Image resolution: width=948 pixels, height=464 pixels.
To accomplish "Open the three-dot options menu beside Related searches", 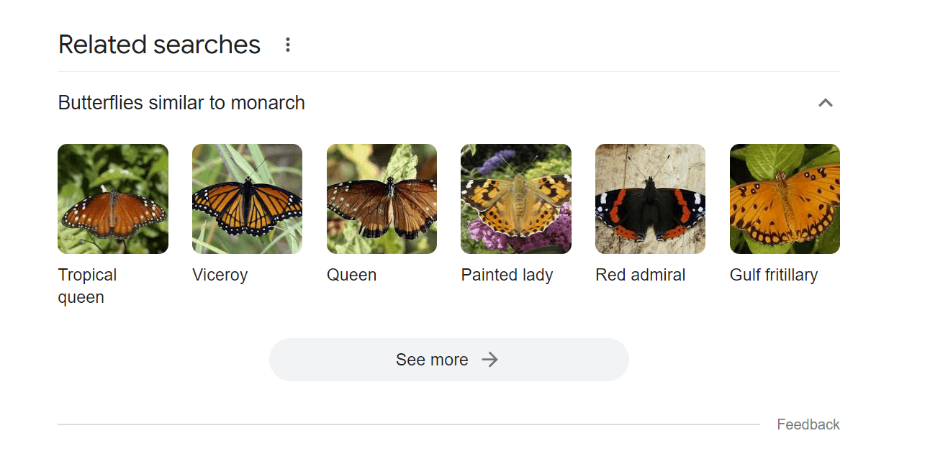I will tap(287, 44).
